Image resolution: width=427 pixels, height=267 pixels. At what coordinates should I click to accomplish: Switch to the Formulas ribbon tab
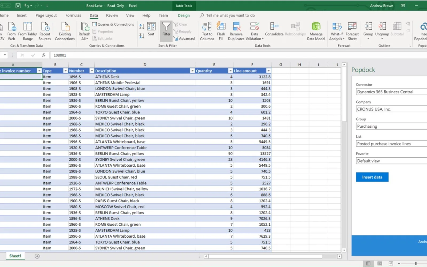click(73, 15)
